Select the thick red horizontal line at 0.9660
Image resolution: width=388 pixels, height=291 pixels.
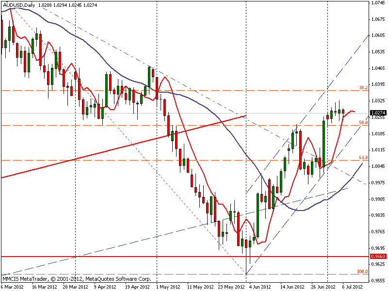click(184, 257)
